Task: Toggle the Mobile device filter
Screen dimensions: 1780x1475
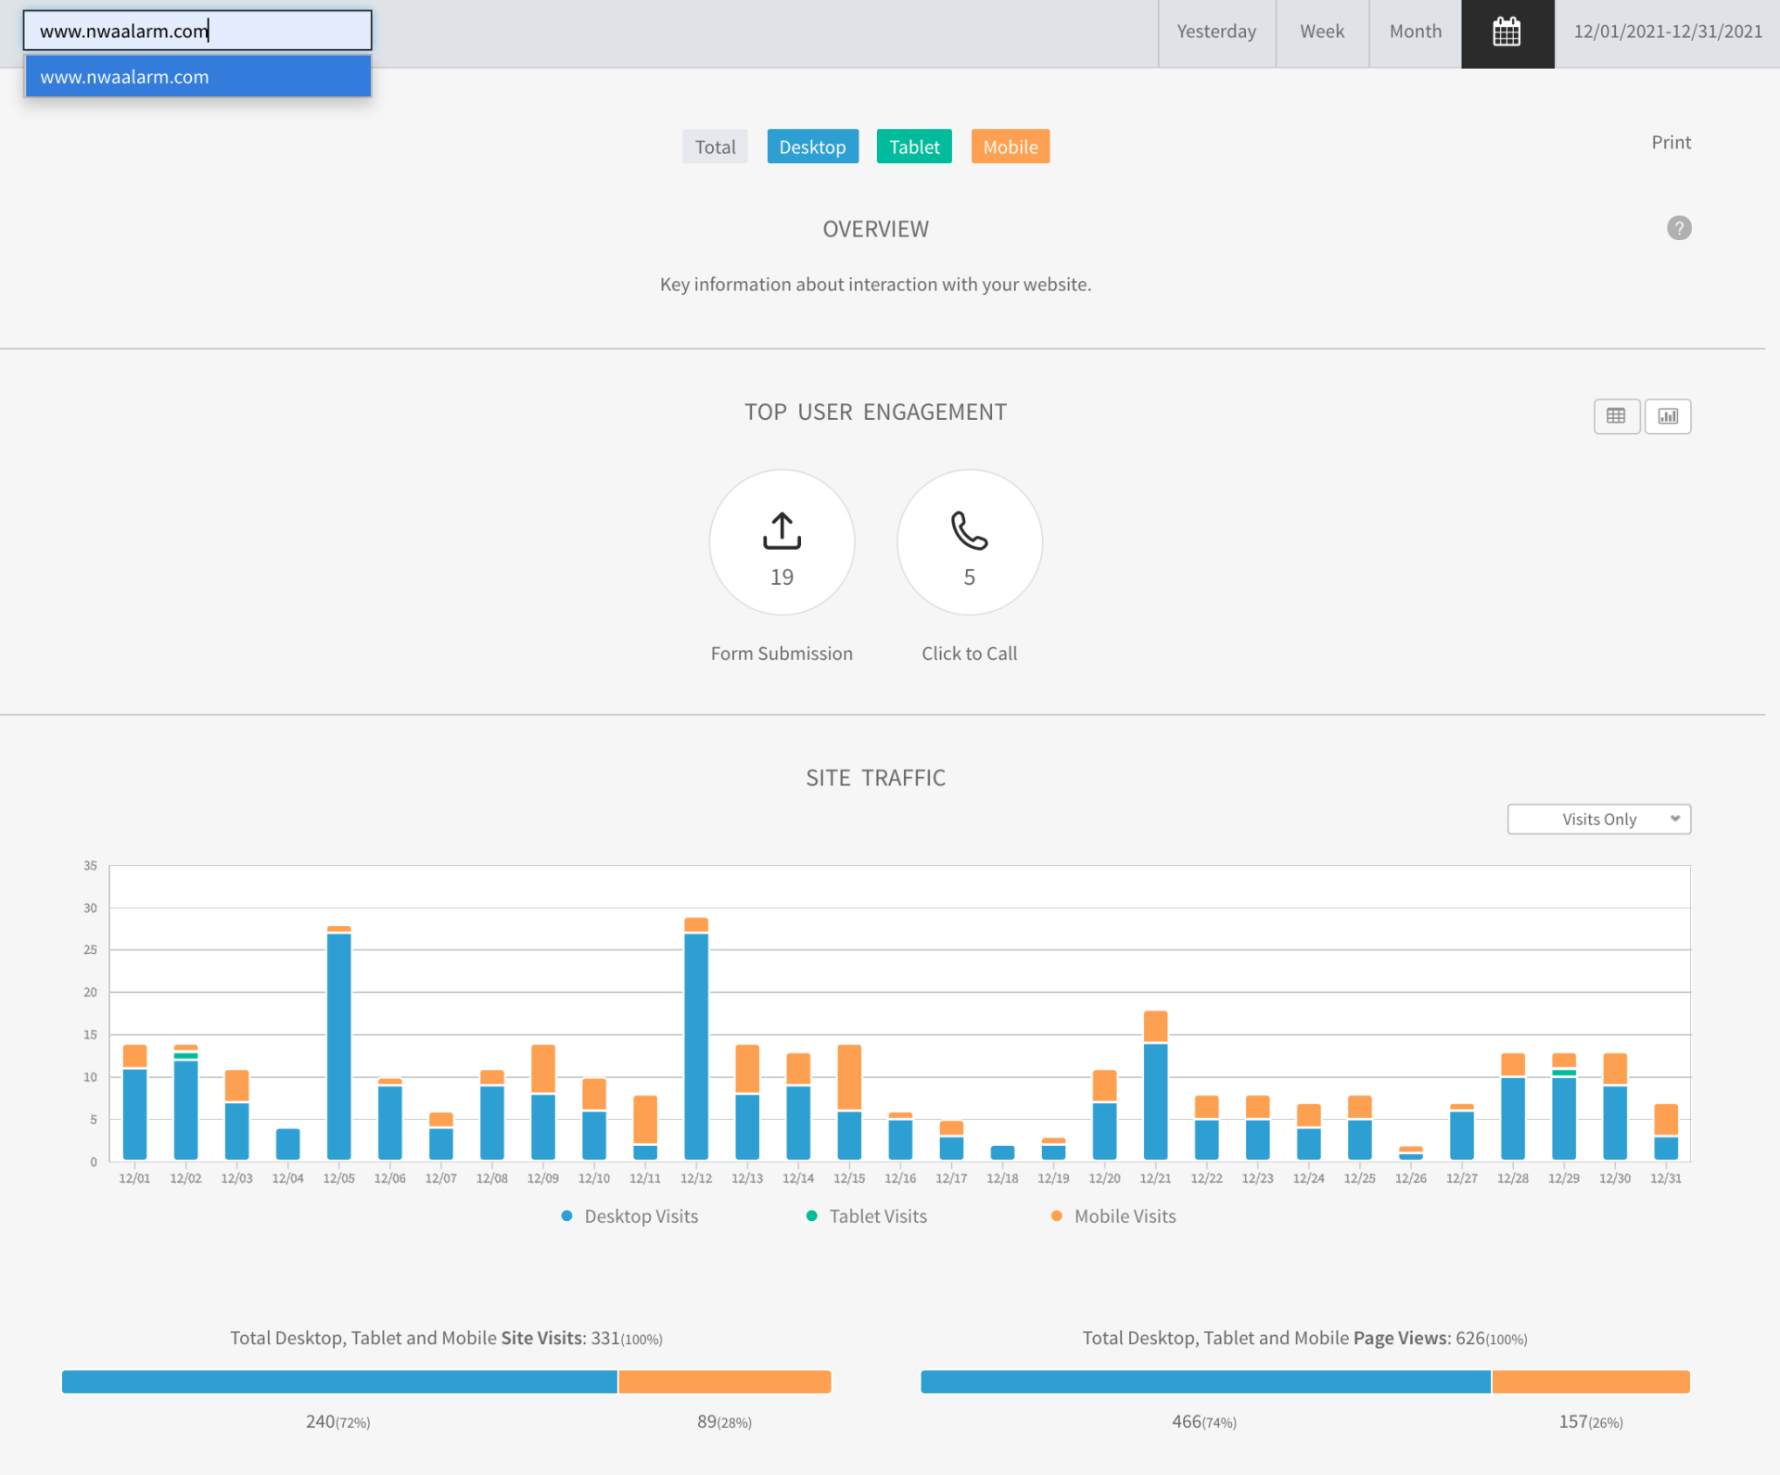Action: pos(1010,146)
